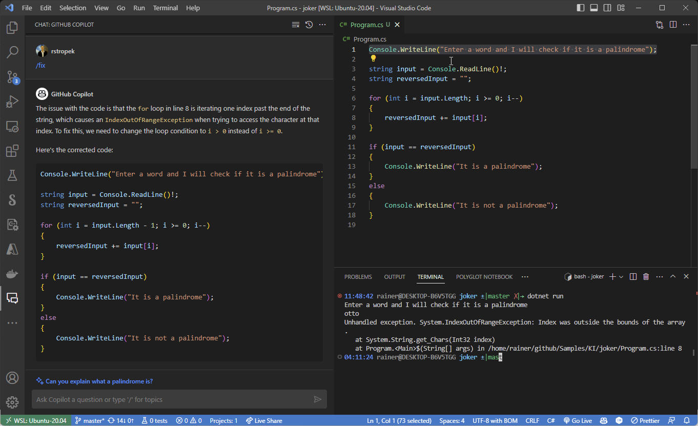Open the new terminal launch profile dropdown
The height and width of the screenshot is (426, 698).
click(x=621, y=277)
